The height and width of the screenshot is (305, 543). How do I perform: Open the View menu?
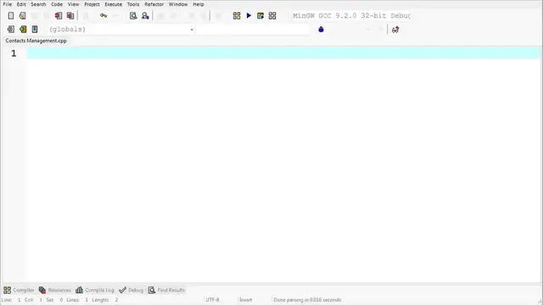pos(73,4)
